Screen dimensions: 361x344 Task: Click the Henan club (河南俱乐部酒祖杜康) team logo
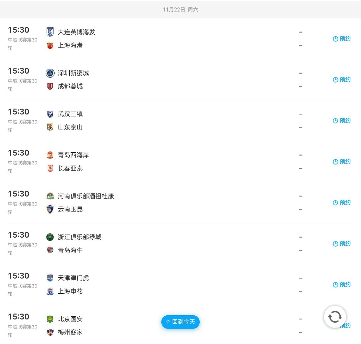tap(50, 196)
